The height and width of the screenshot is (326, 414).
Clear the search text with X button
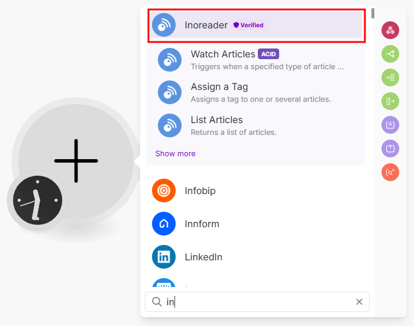click(x=359, y=302)
